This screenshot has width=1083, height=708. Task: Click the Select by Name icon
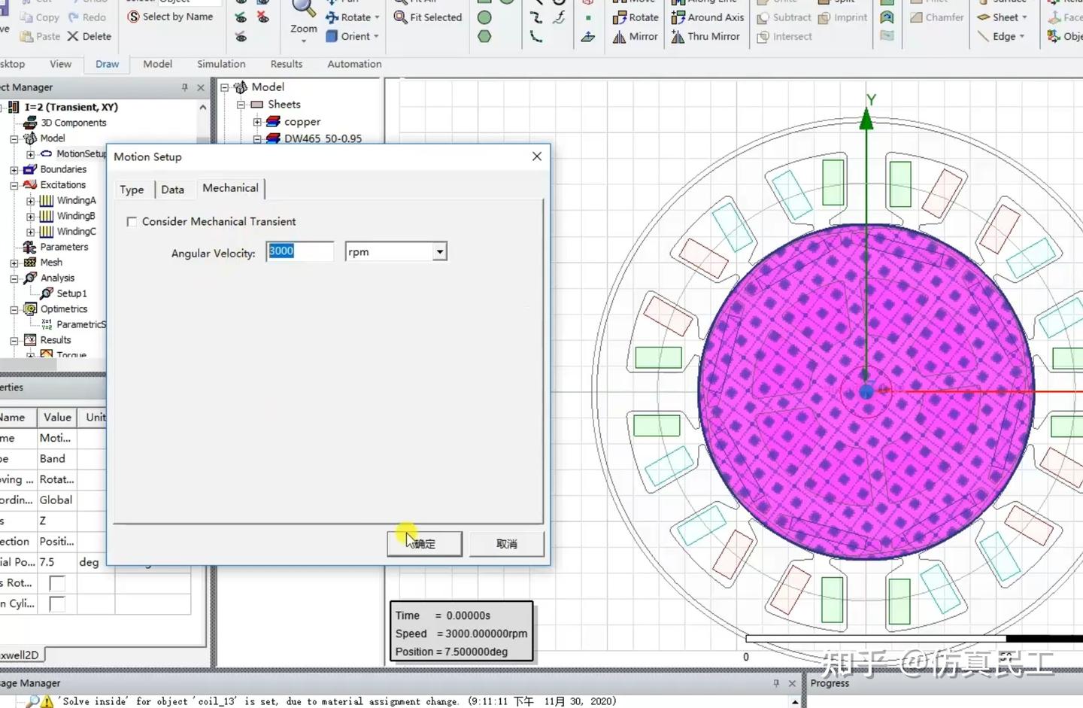(x=134, y=17)
